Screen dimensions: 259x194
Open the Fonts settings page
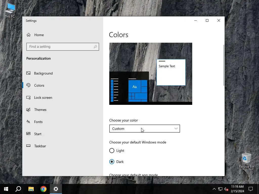click(x=63, y=122)
